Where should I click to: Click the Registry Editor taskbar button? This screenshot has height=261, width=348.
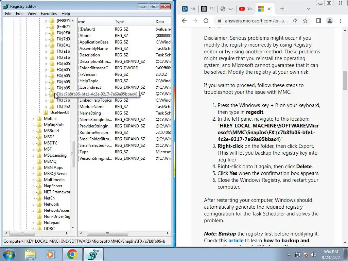[x=93, y=254]
